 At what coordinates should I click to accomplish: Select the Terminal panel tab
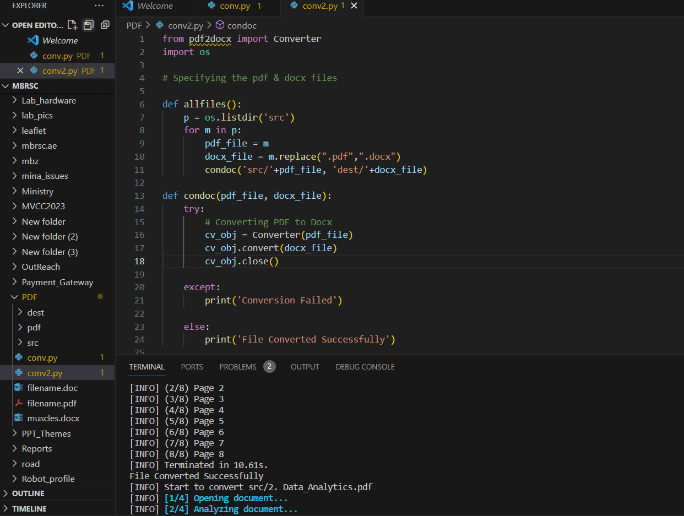pos(146,367)
